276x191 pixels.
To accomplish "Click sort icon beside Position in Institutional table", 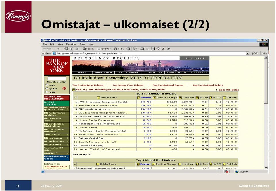I will tap(139, 98).
